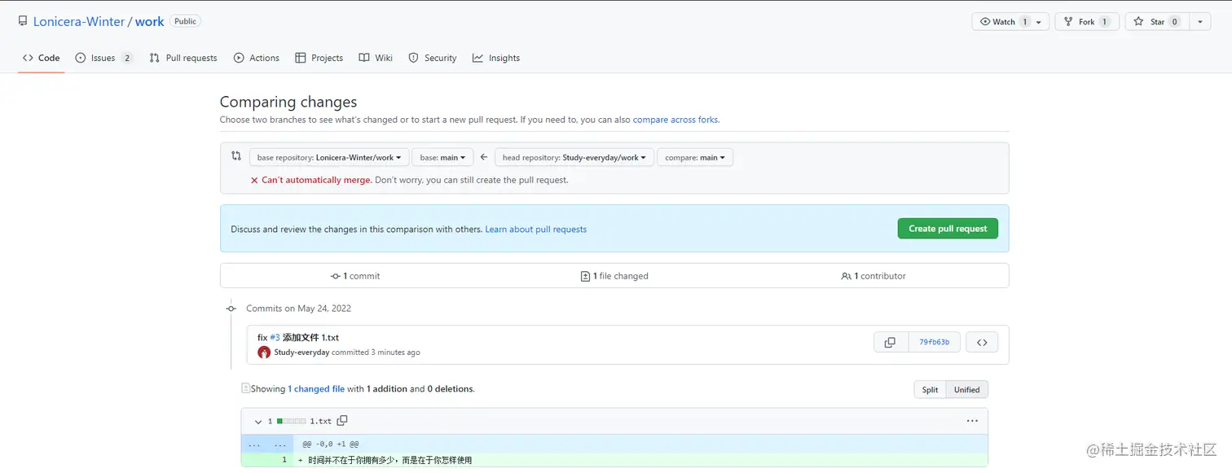Copy the 1.txt file path icon
Viewport: 1232px width, 473px height.
point(342,421)
